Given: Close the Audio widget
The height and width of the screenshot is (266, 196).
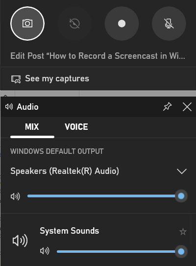Looking at the screenshot, I should tap(187, 107).
